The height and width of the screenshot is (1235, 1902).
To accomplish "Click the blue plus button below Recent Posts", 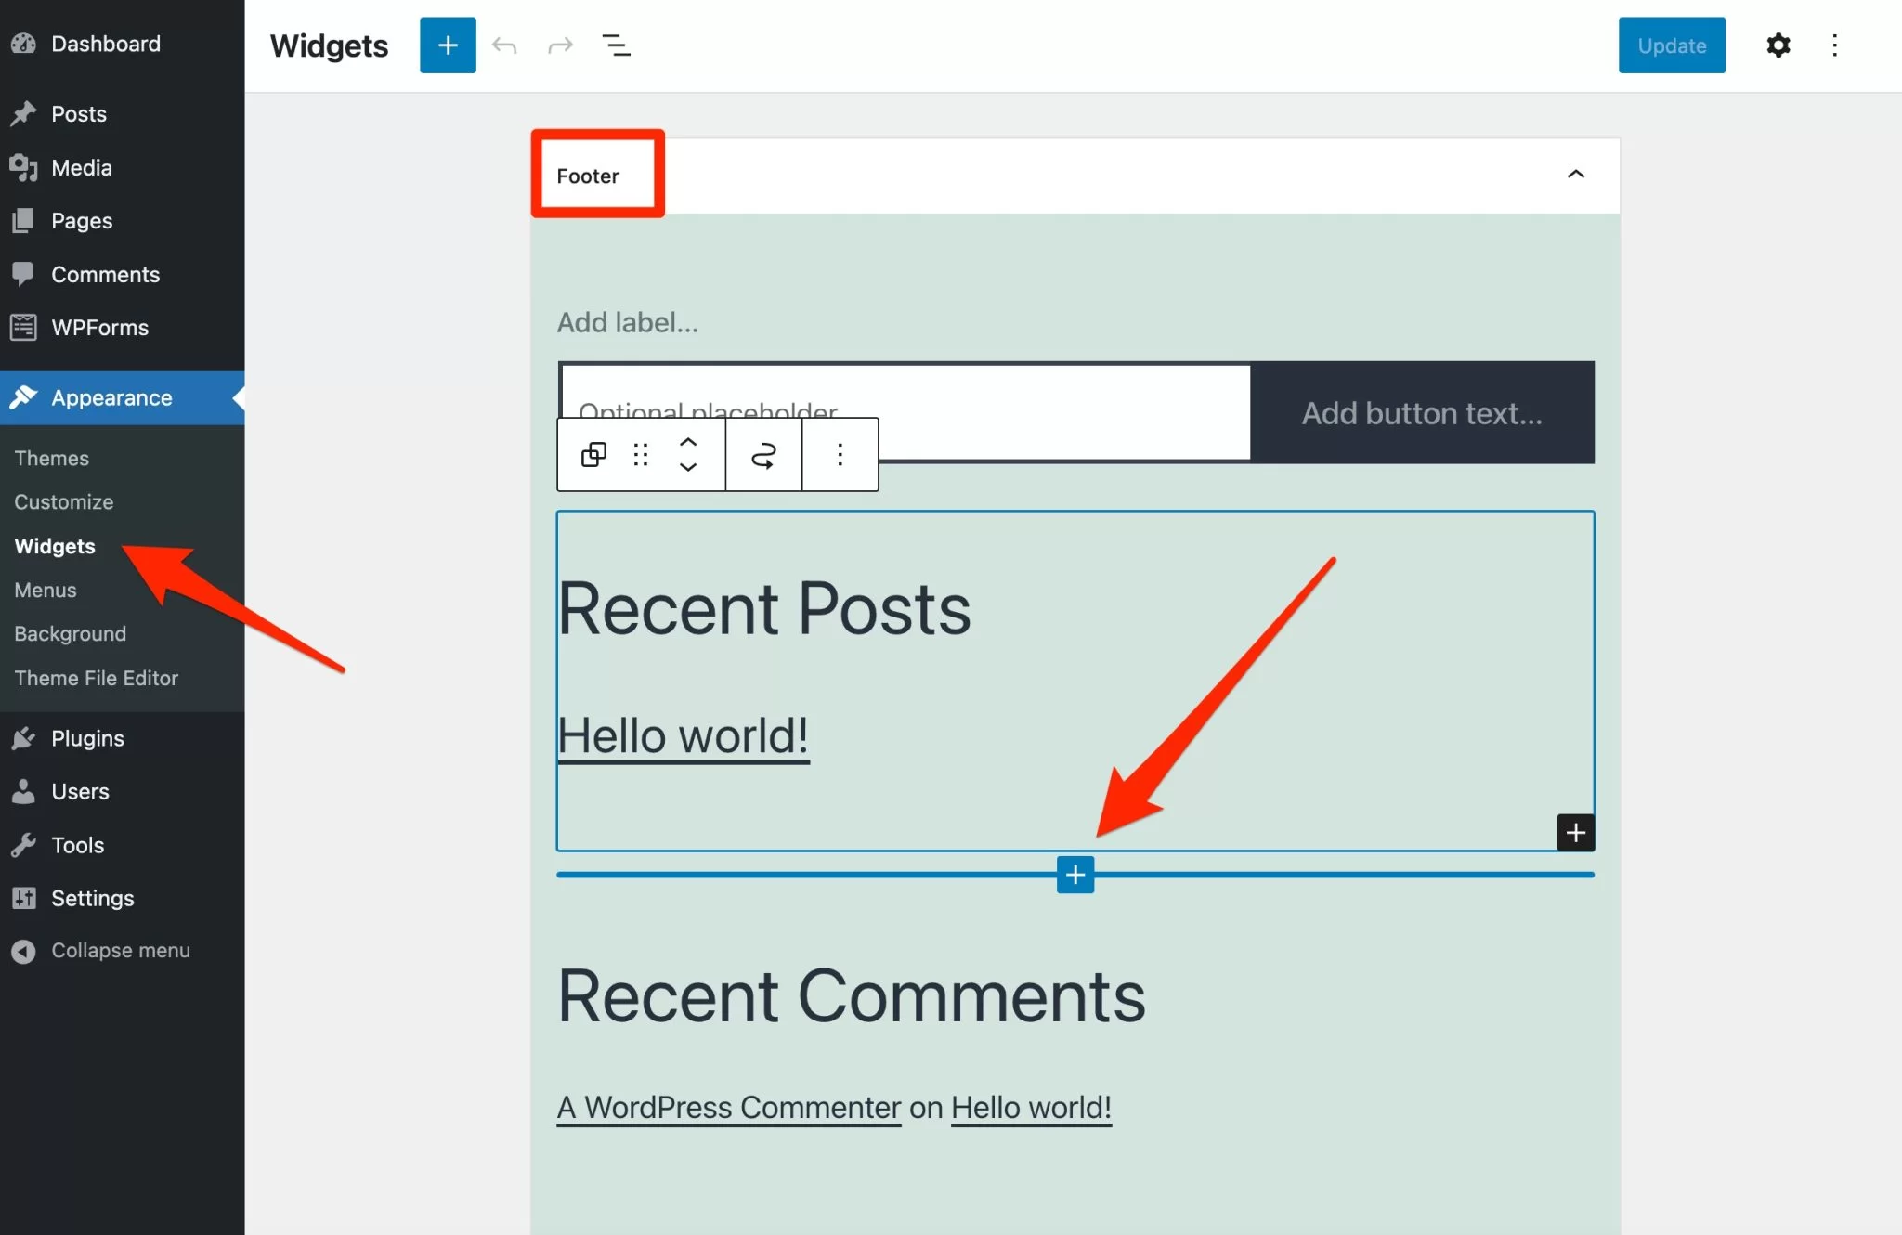I will click(1075, 873).
